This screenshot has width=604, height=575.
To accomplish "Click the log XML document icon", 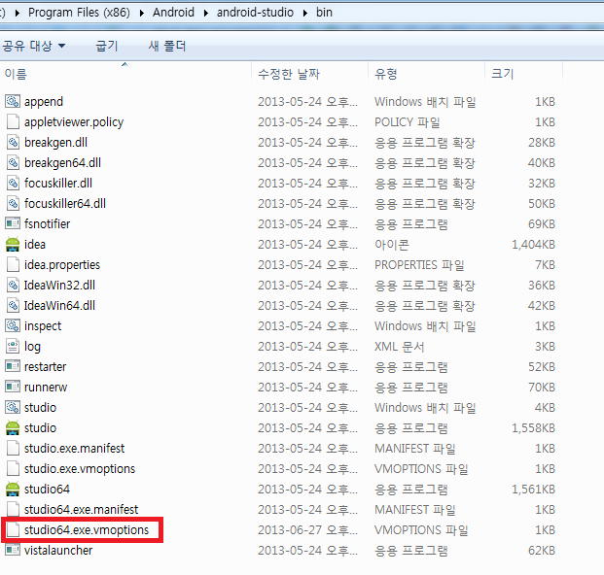I will coord(13,346).
